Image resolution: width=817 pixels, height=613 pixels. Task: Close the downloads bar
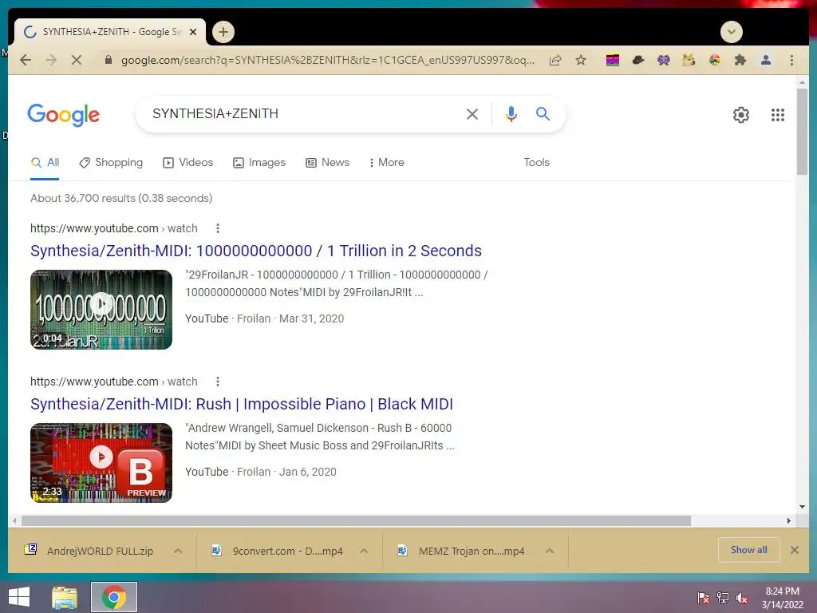(x=795, y=550)
